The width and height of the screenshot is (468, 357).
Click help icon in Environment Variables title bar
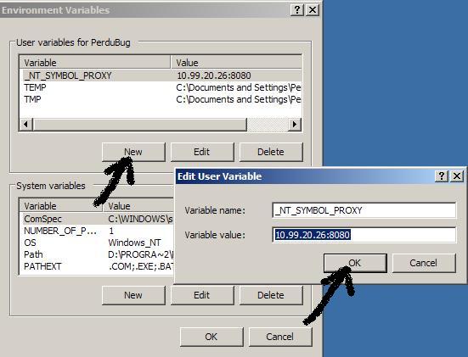tap(297, 10)
